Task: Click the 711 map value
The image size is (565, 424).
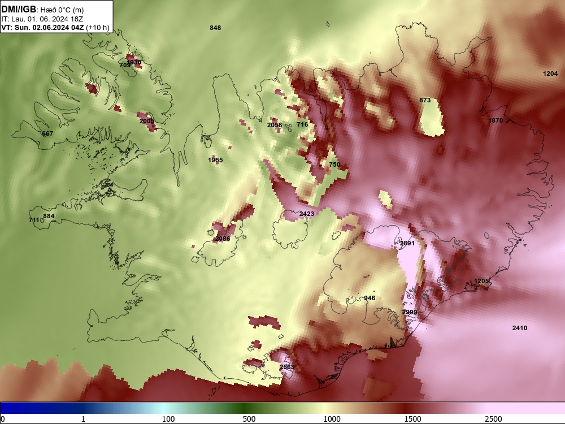Action: coord(34,220)
